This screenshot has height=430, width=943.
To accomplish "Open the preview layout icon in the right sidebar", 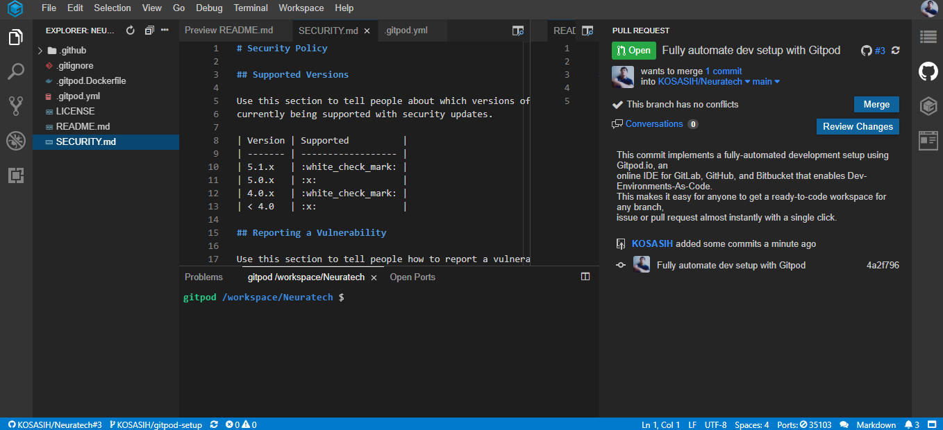I will 928,141.
